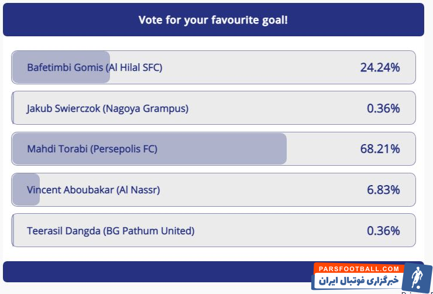
Task: Click the thin left bar on Swierczok's row
Action: coord(12,108)
